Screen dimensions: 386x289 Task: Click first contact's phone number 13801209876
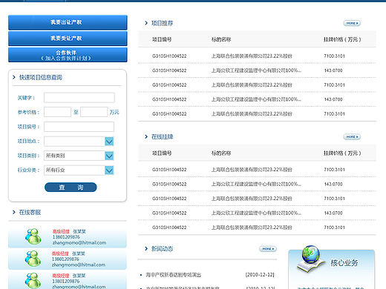[66, 237]
